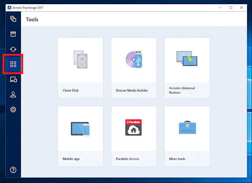Open the Archive section in sidebar

click(x=13, y=34)
